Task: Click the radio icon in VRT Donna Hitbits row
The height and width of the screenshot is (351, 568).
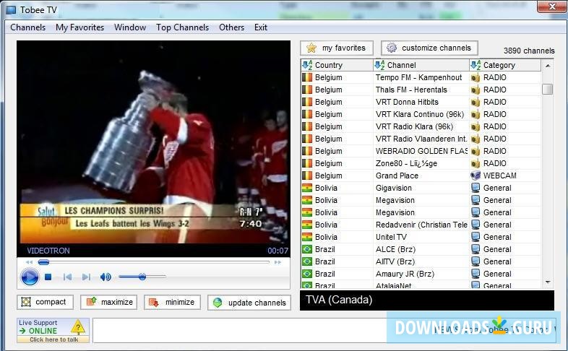Action: pos(476,102)
